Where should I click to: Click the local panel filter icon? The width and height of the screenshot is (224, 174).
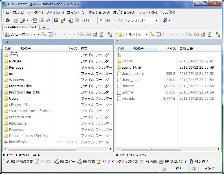pyautogui.click(x=50, y=34)
